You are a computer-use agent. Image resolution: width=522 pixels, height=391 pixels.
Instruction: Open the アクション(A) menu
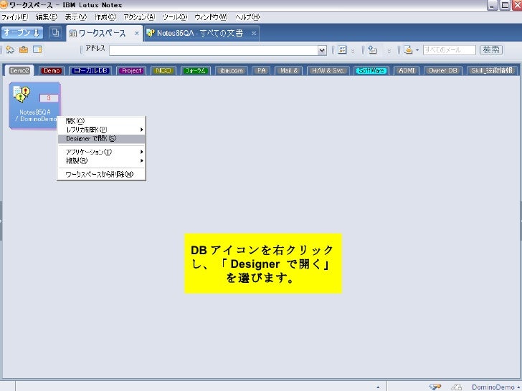[x=139, y=17]
